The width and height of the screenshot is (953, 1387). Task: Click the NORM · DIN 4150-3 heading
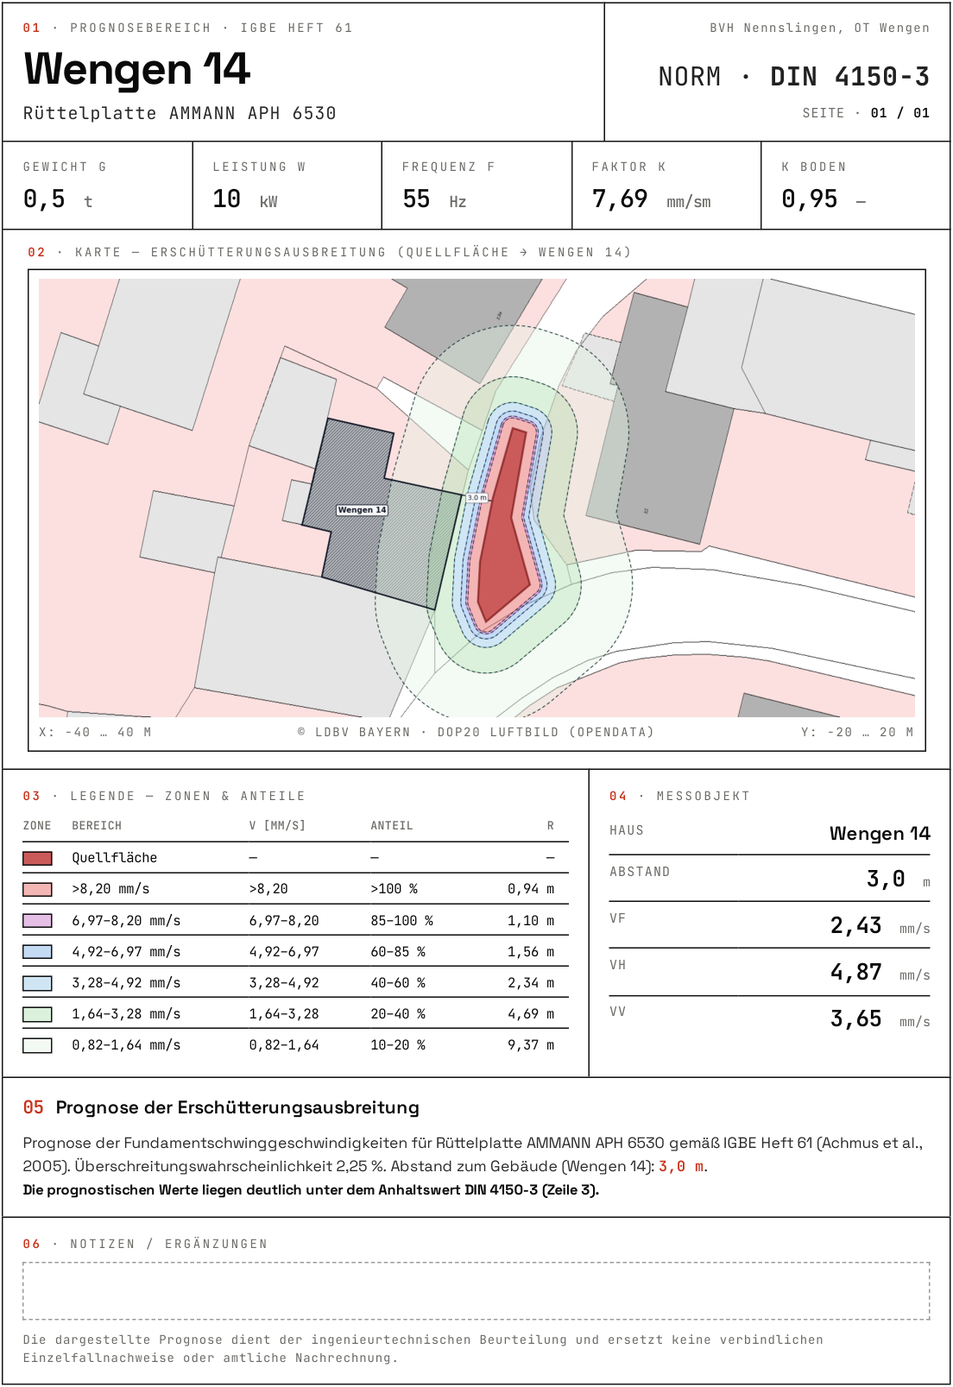tap(794, 77)
